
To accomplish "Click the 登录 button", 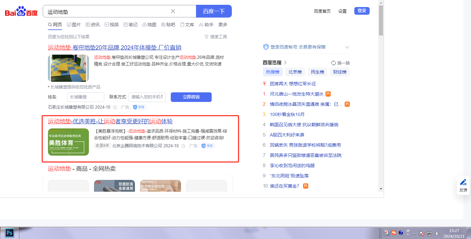I will (x=362, y=11).
